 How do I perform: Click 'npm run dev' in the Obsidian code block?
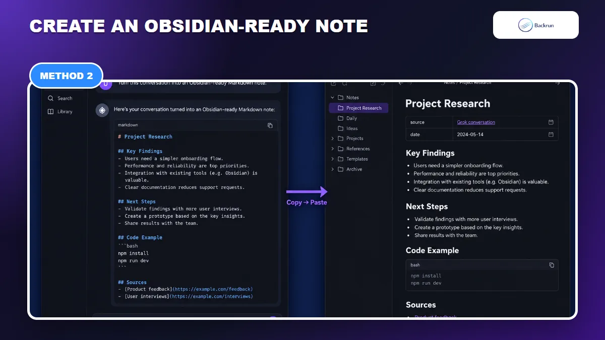(x=426, y=283)
